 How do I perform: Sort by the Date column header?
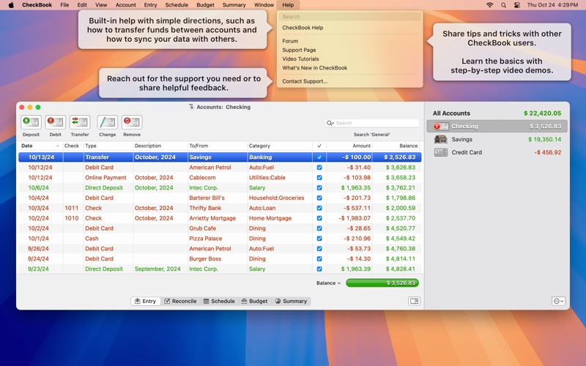[x=40, y=146]
